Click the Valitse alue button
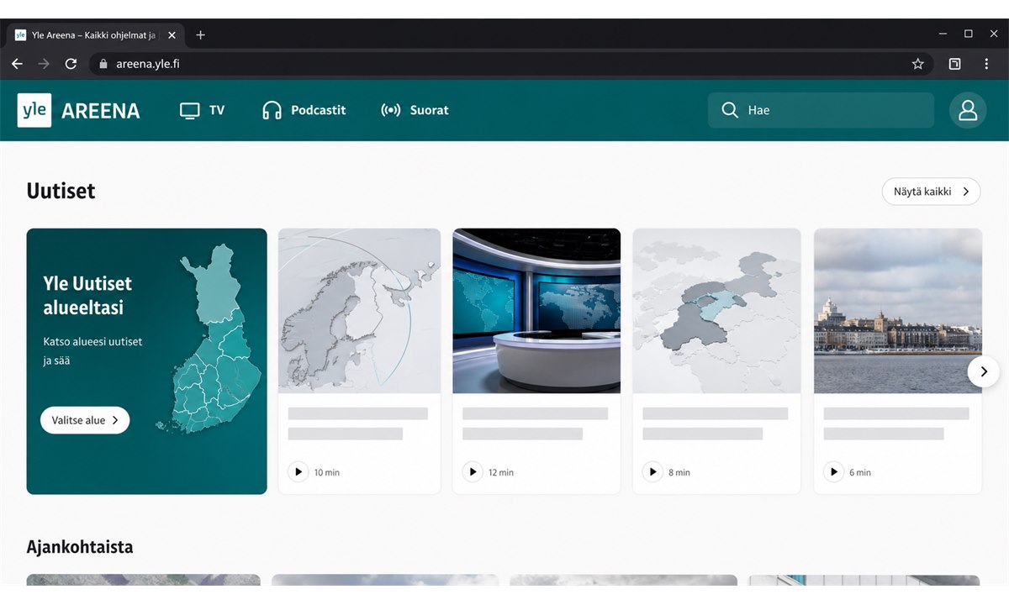 click(x=85, y=420)
